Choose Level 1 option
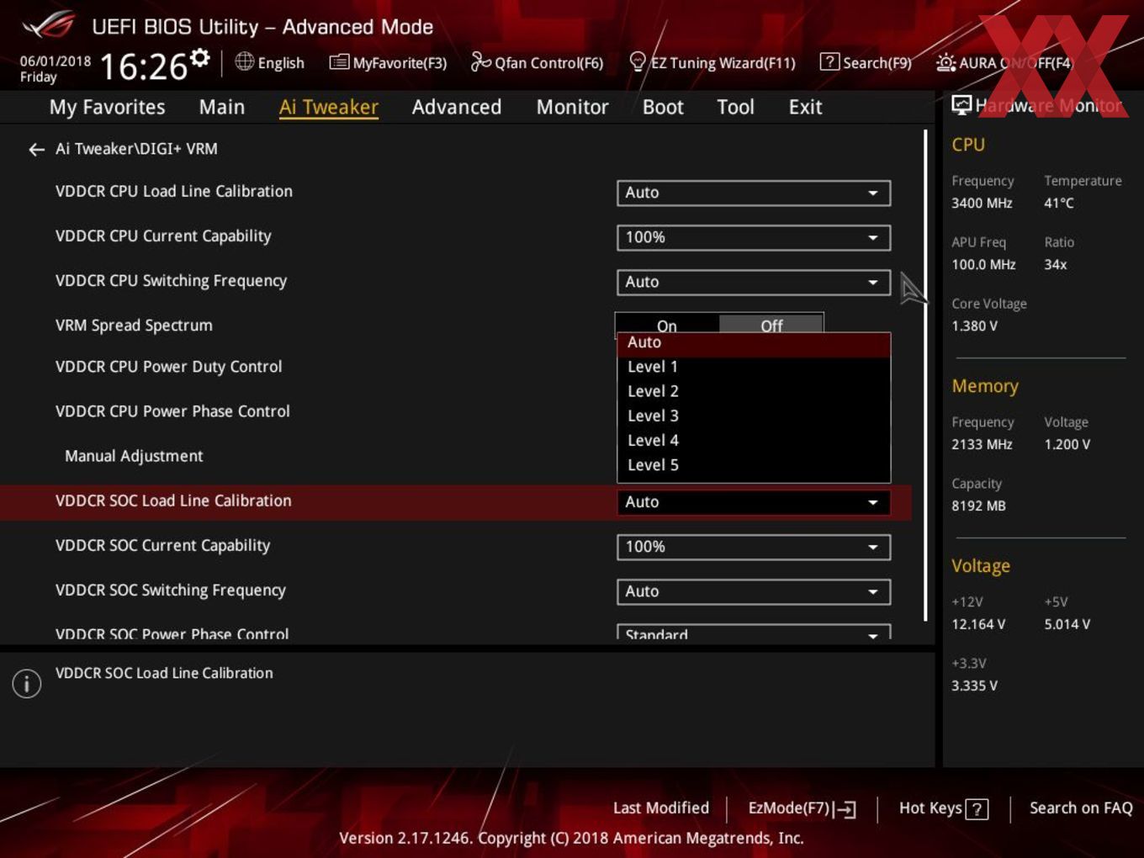Screen dimensions: 1144x858 (754, 367)
